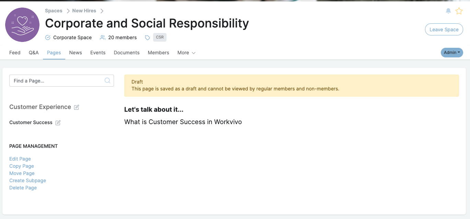Edit the Customer Experience page via pencil icon
Image resolution: width=470 pixels, height=219 pixels.
pyautogui.click(x=77, y=107)
